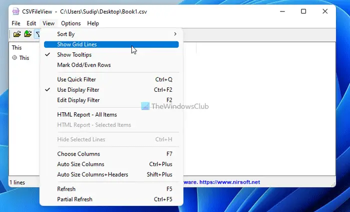
Task: Click the green arrow folder toolbar icon
Action: pyautogui.click(x=27, y=34)
